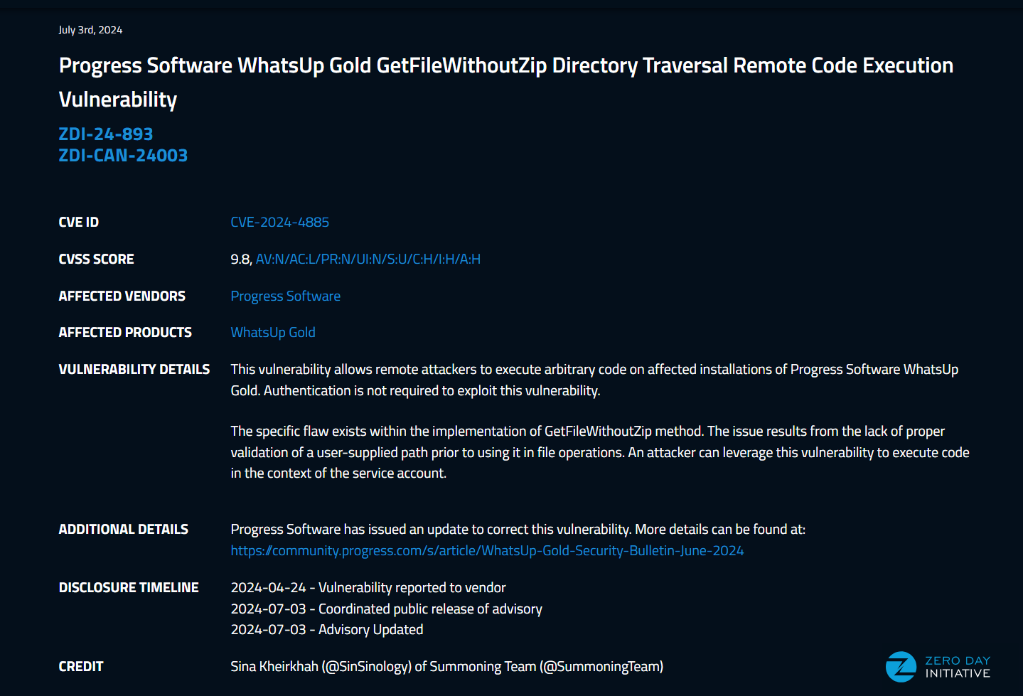
Task: Click the CVSS SCORE field label
Action: click(96, 259)
